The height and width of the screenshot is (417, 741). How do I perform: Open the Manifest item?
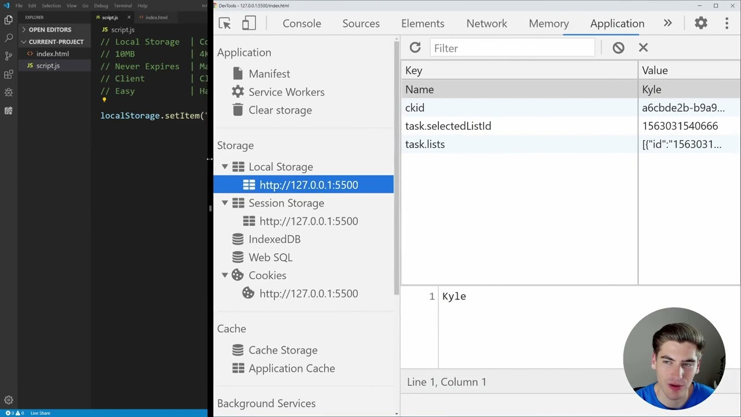(269, 74)
